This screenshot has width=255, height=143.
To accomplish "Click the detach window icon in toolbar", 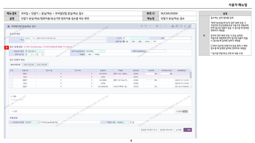I will point(189,26).
